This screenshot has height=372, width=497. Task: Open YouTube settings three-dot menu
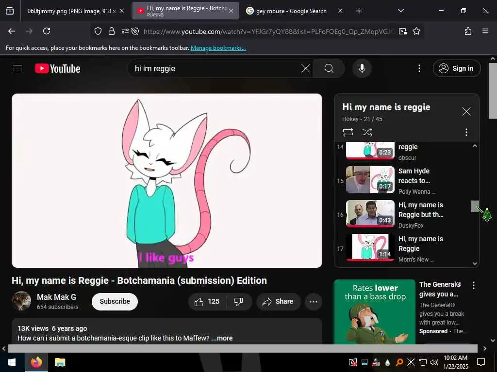coord(419,68)
